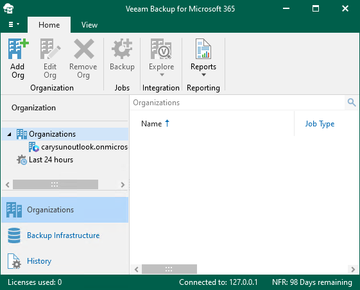Screen dimensions: 360x290
Task: Collapse the Organizations tree node
Action: 9,134
